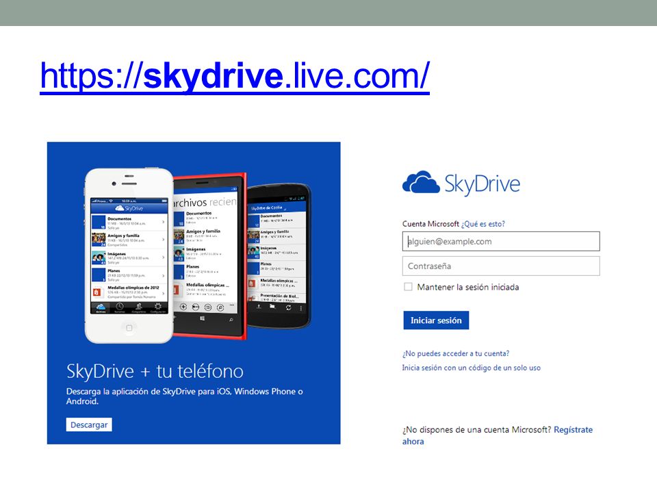Focus the alguien@example.com email field
This screenshot has height=493, width=657.
click(501, 242)
